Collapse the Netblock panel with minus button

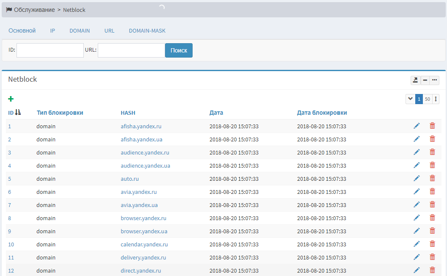425,80
